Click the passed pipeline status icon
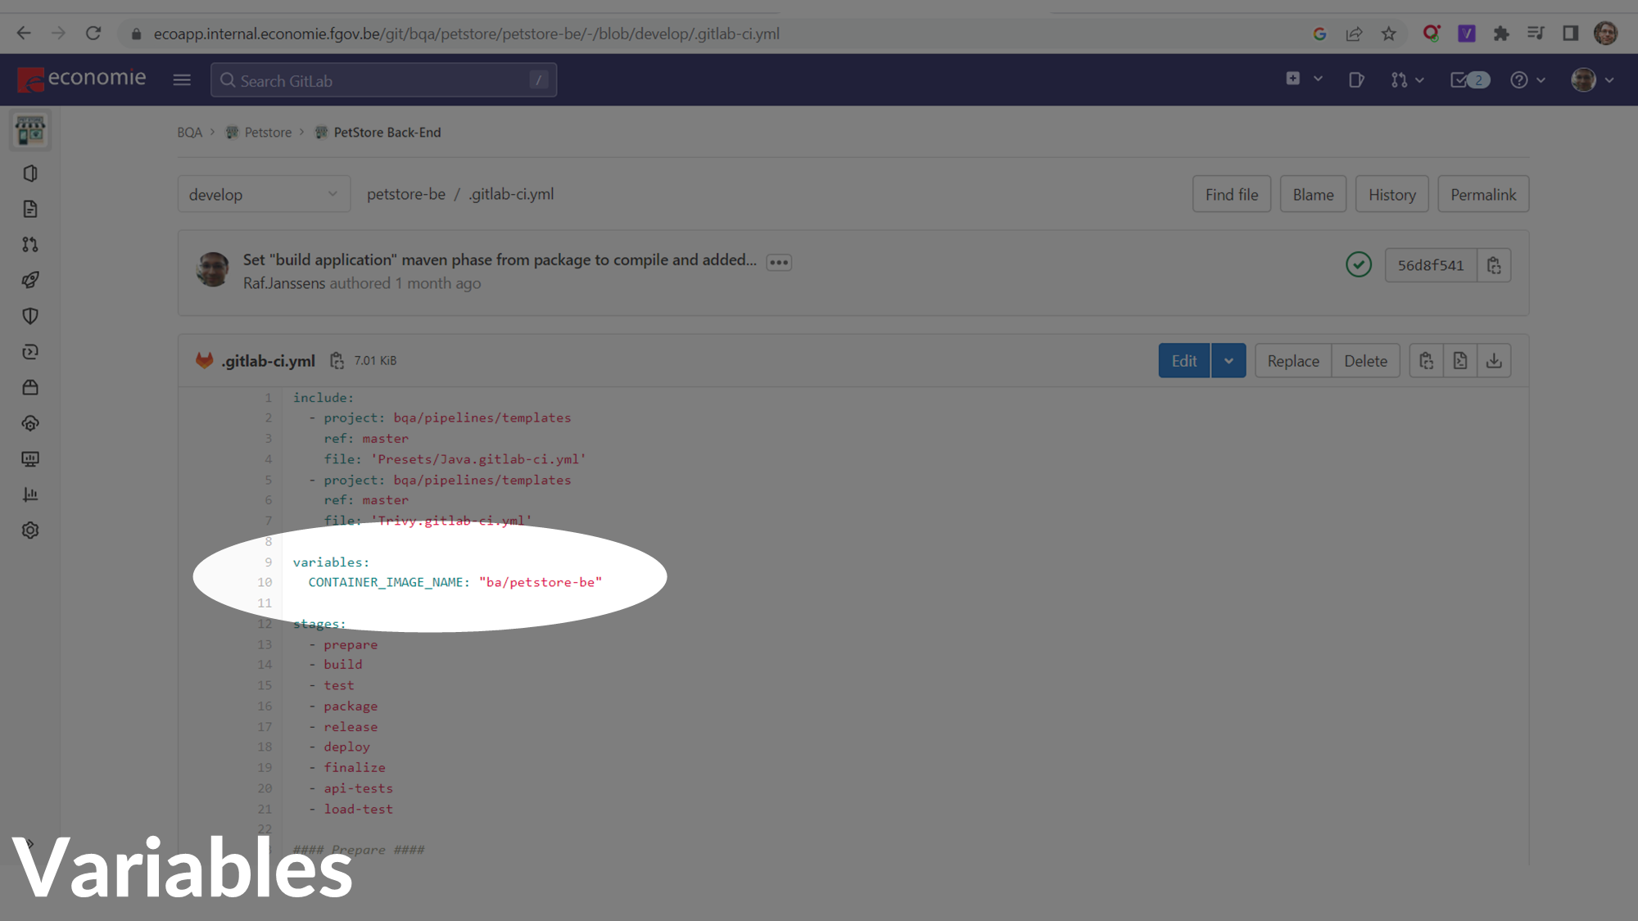This screenshot has height=921, width=1638. click(1359, 265)
